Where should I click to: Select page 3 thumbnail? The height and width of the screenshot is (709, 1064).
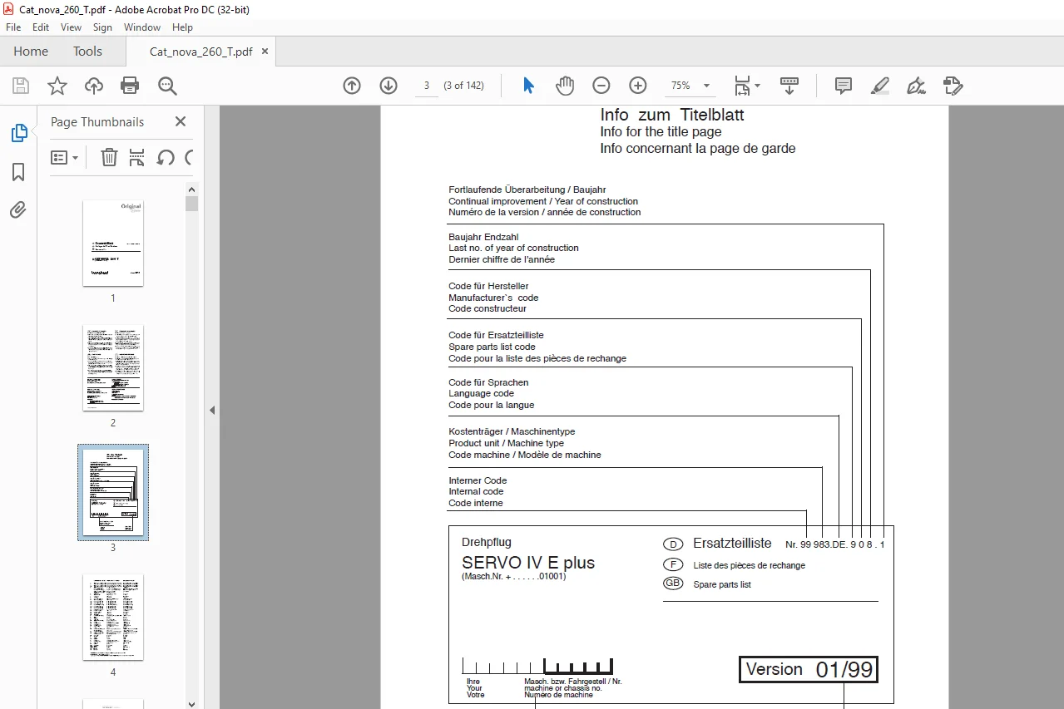coord(113,492)
